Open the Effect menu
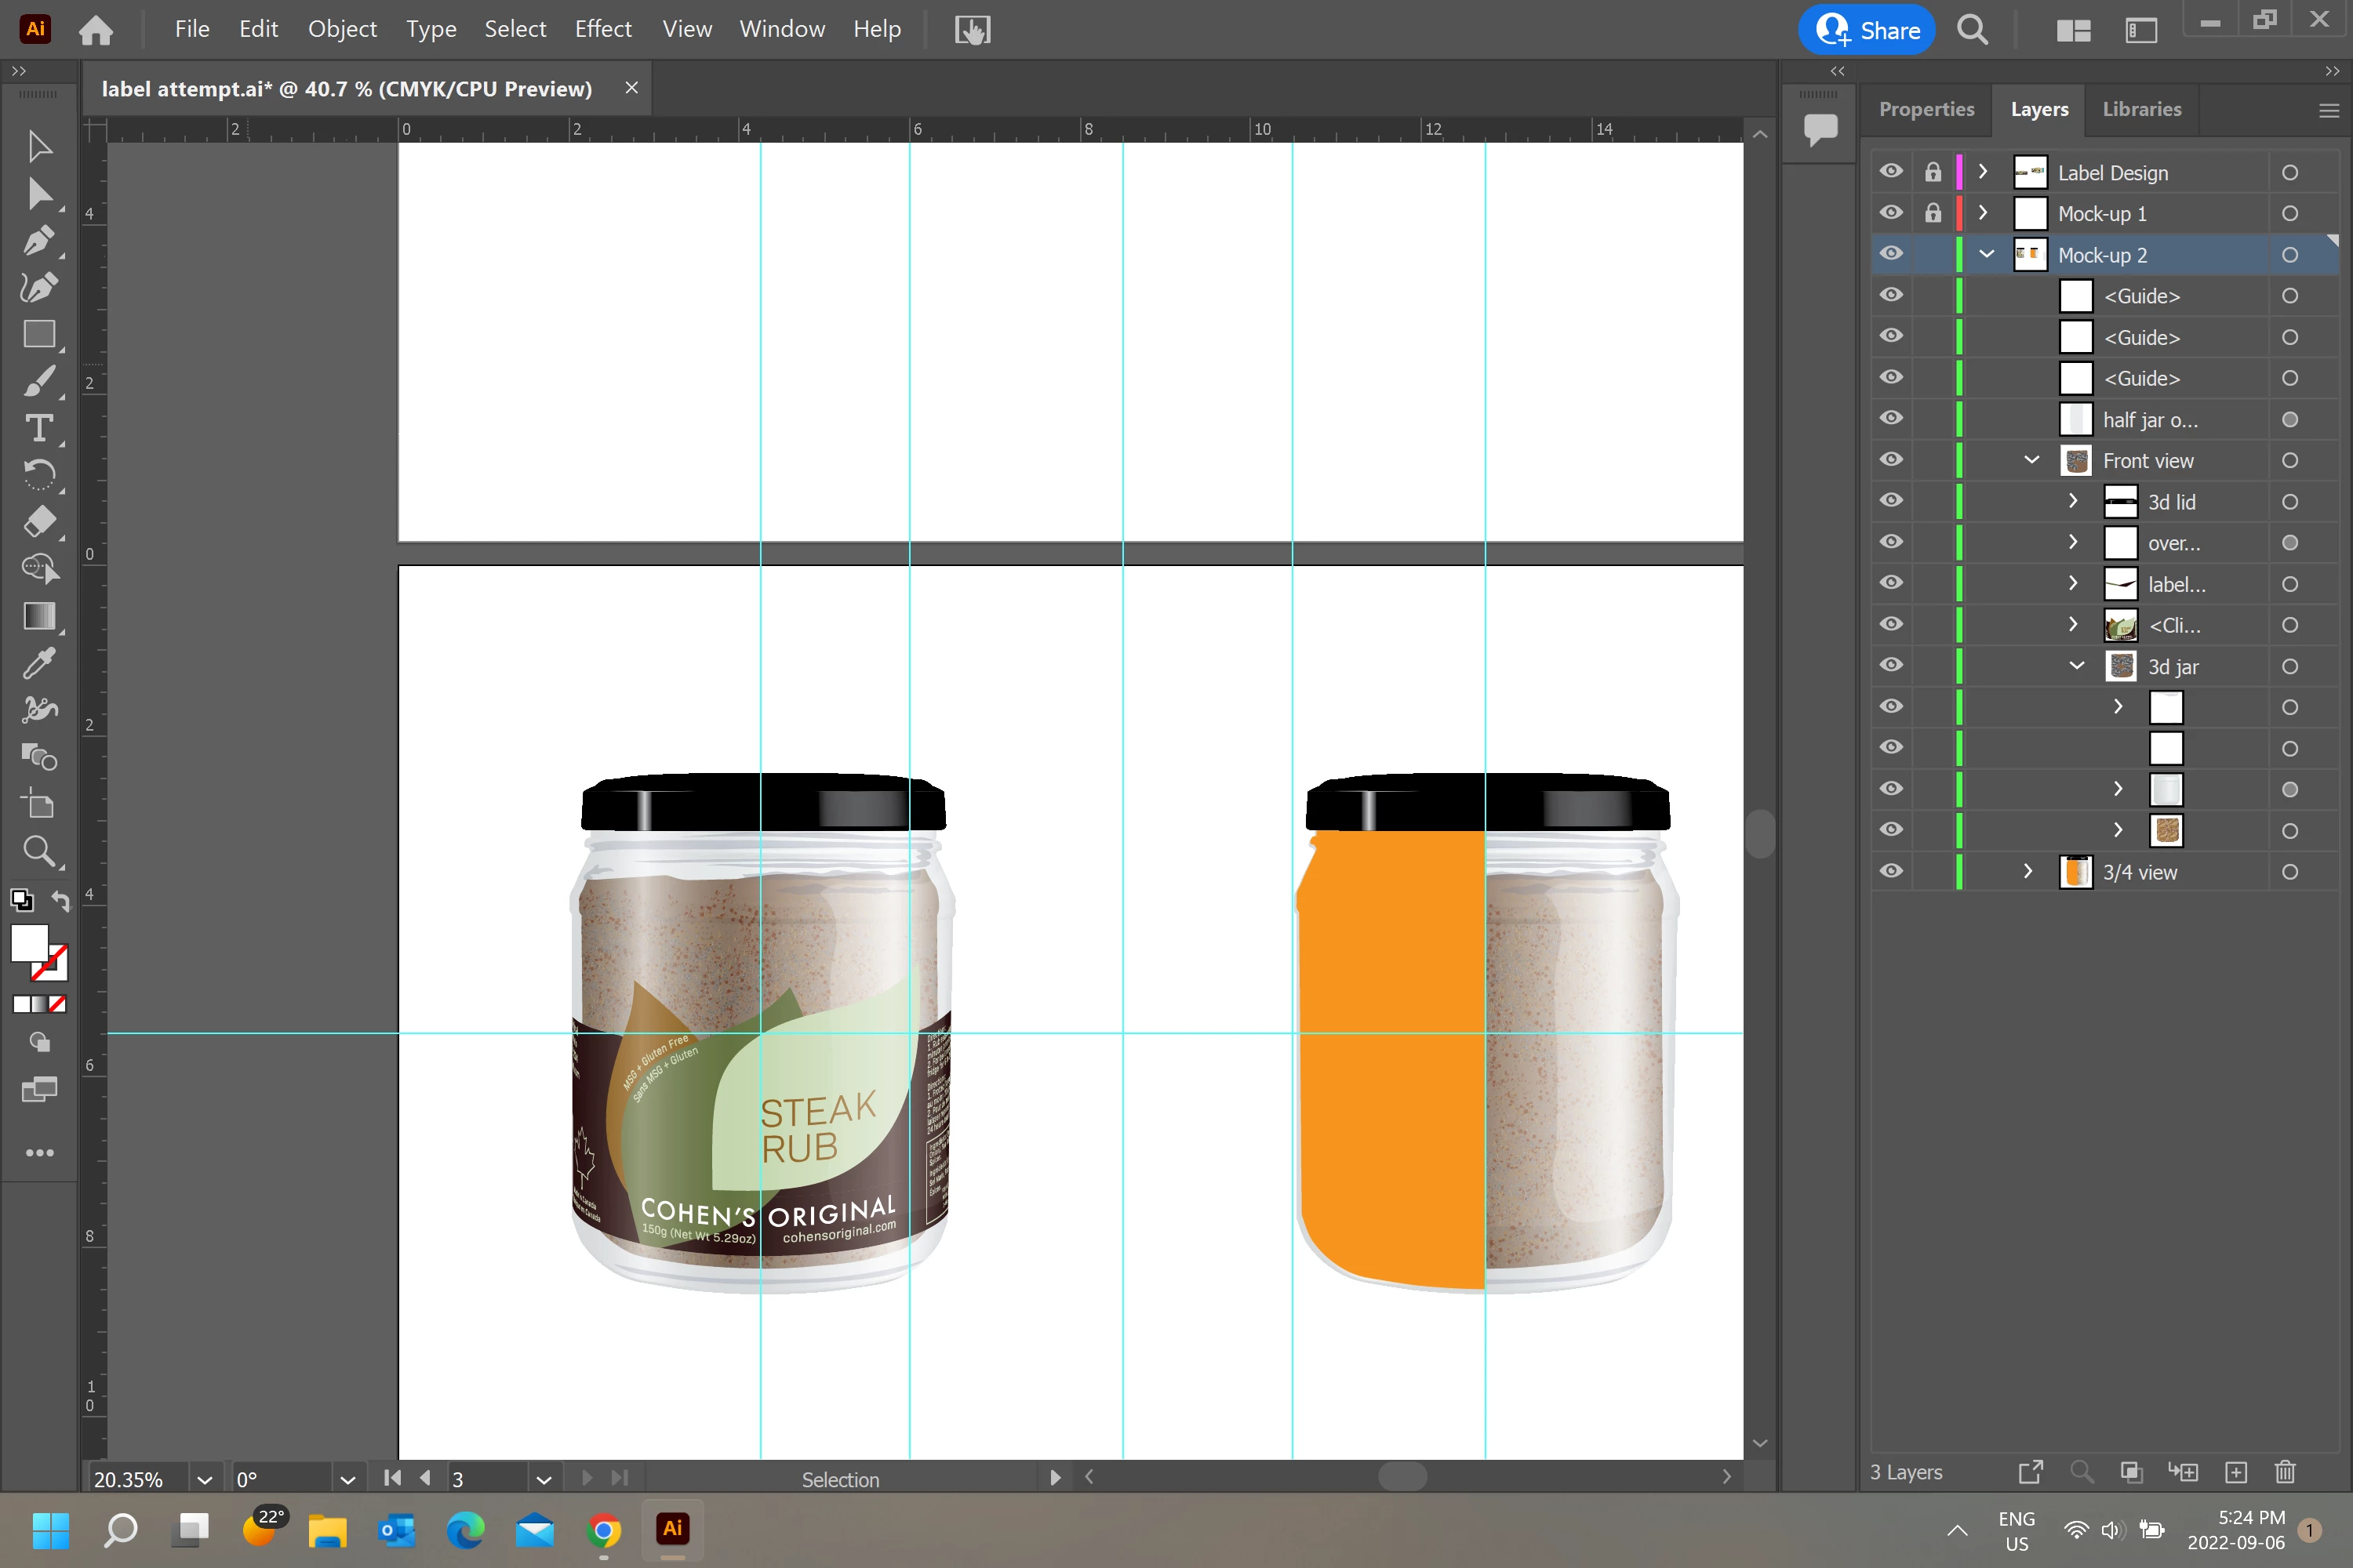This screenshot has height=1568, width=2353. pos(603,29)
